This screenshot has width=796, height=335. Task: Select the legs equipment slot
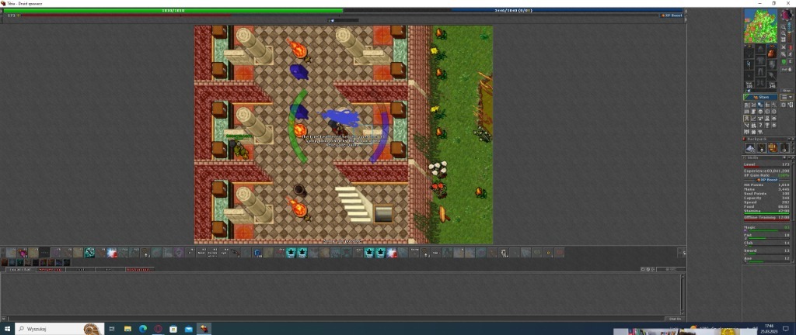[761, 71]
